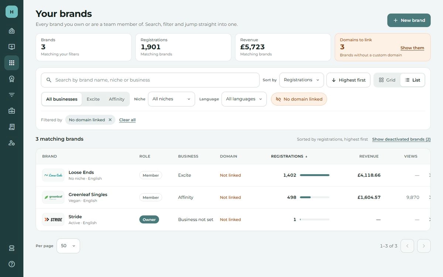This screenshot has height=277, width=443.
Task: Open the brands grid icon in sidebar
Action: tap(11, 63)
